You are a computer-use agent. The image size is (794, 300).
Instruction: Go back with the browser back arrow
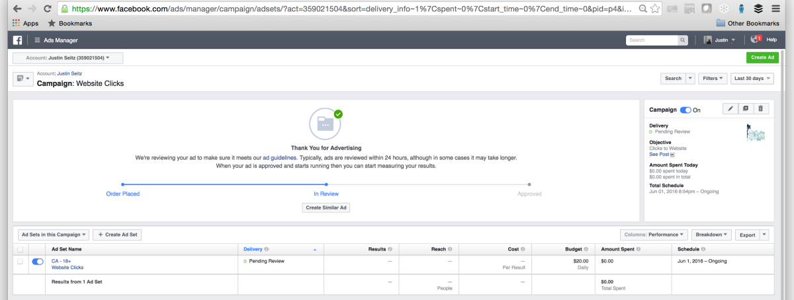pos(16,9)
